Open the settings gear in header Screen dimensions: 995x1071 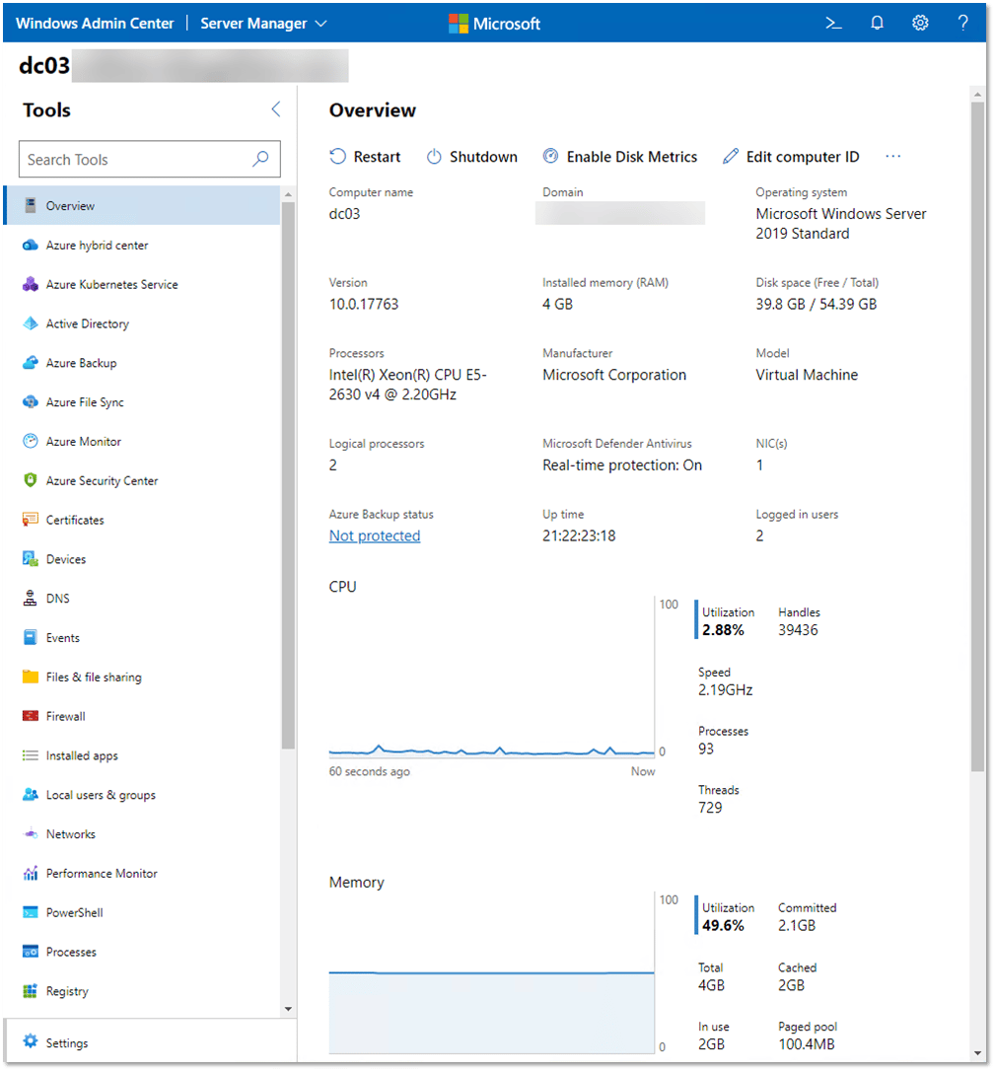(920, 24)
